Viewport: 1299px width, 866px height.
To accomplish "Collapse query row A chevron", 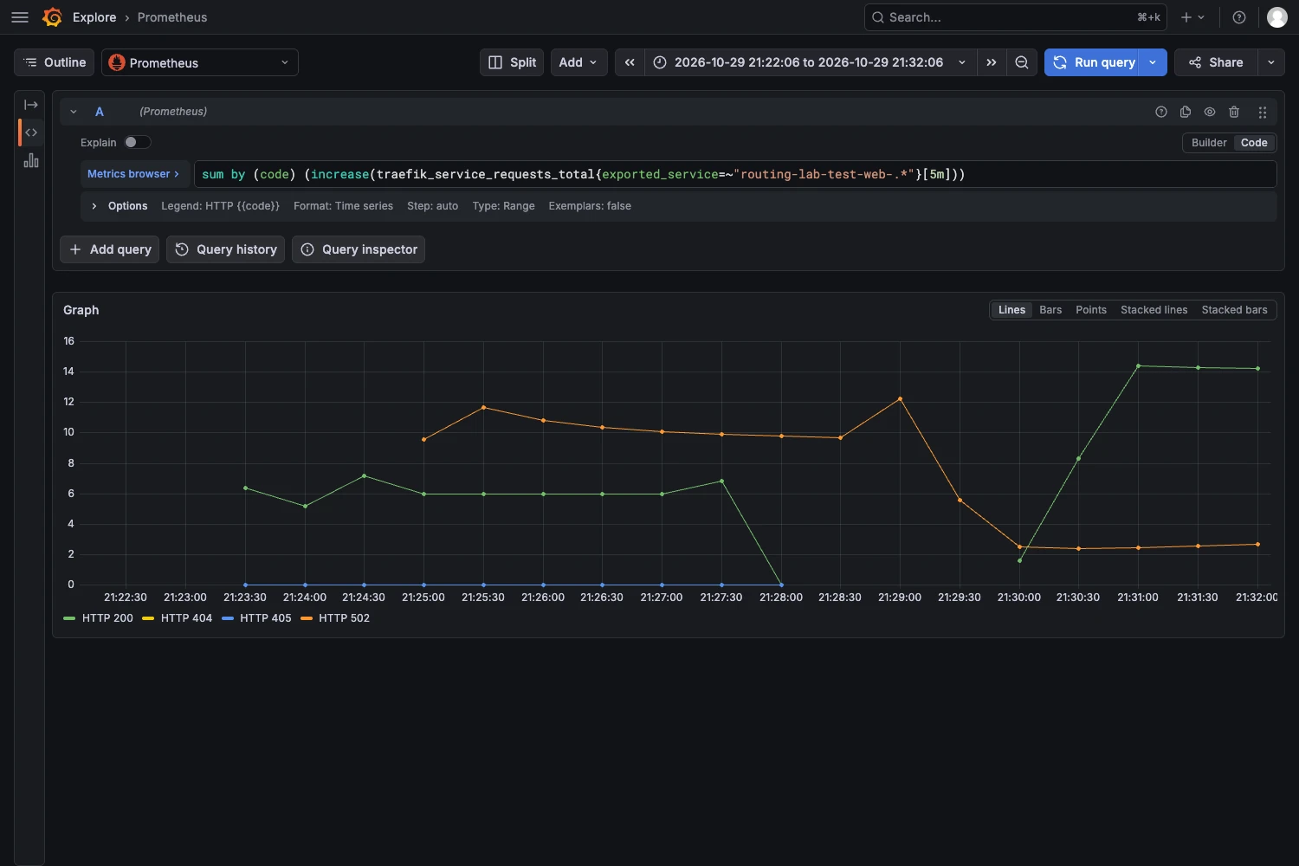I will pos(74,112).
